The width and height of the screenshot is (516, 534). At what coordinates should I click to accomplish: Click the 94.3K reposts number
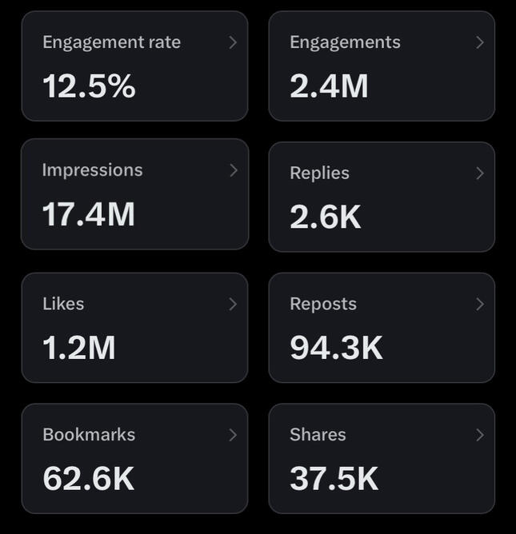click(336, 347)
